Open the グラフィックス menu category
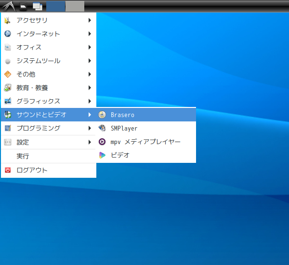 [49, 101]
